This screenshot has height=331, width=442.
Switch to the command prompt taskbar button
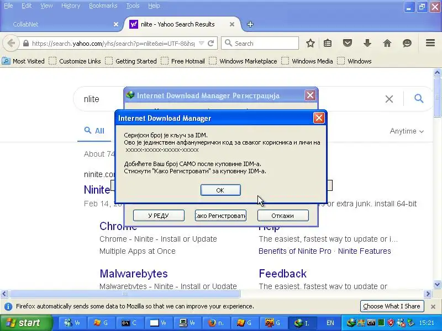click(131, 323)
